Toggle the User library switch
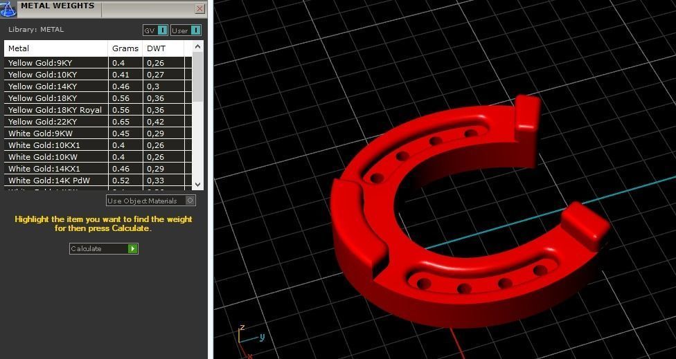676x359 pixels. 186,30
